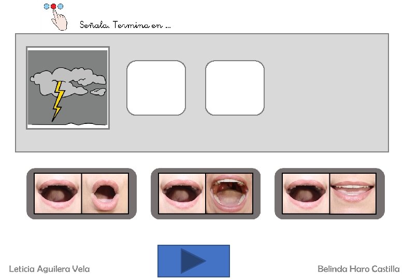Click the first photo in the middle card

tap(182, 193)
